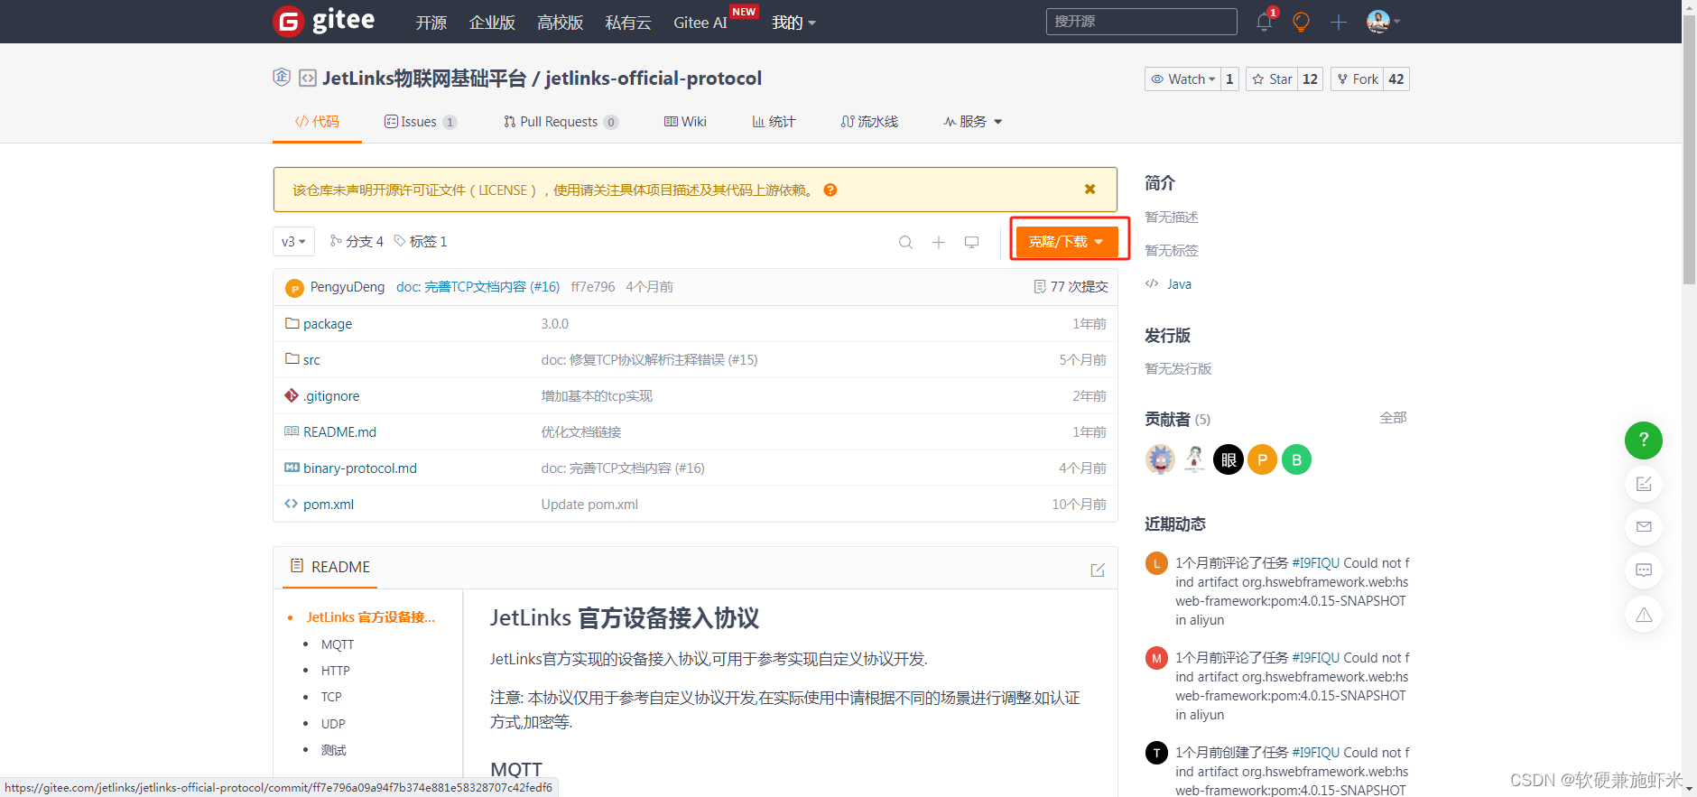Open the Gitee logo homepage

pyautogui.click(x=323, y=21)
